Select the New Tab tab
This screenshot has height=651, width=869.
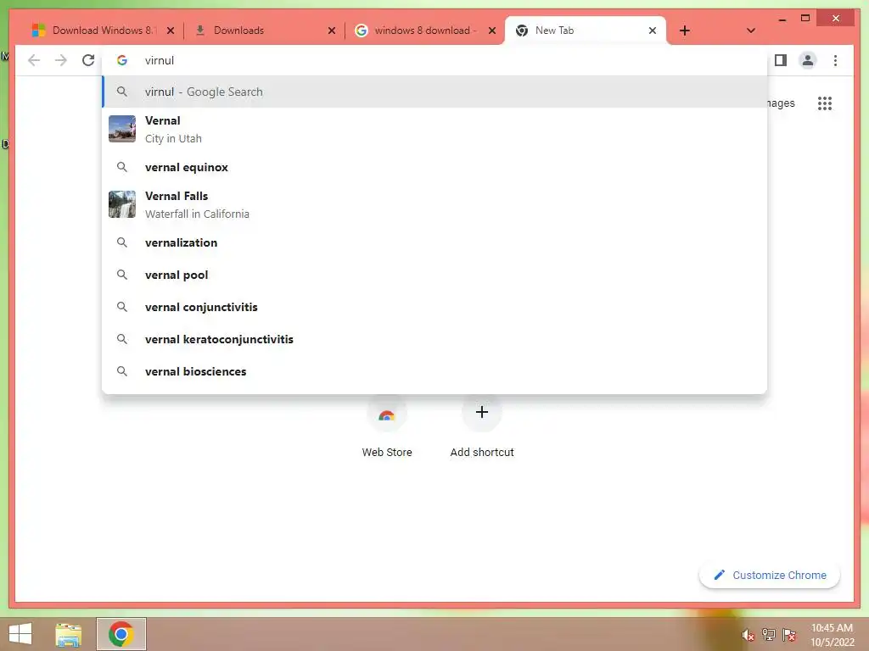coord(586,31)
